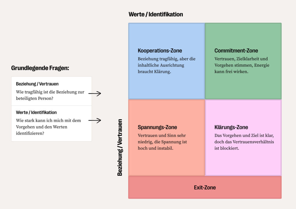
Task: Select the pink Klärungs-Zone quadrant
Action: coord(243,138)
